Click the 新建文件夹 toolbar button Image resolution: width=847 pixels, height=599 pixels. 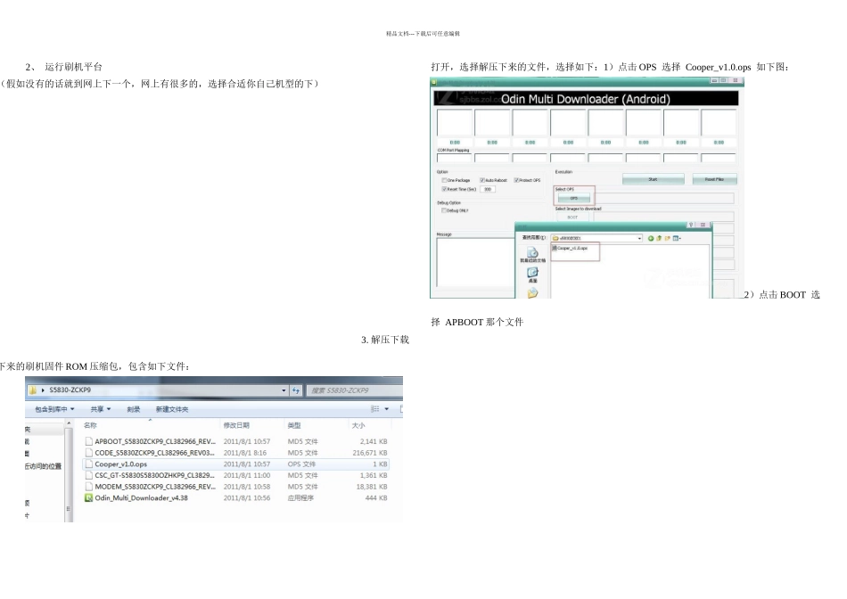tap(172, 409)
